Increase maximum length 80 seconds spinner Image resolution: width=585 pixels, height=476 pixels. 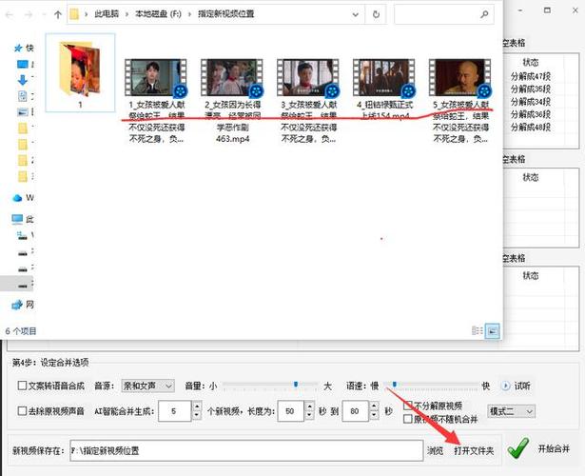pyautogui.click(x=374, y=406)
